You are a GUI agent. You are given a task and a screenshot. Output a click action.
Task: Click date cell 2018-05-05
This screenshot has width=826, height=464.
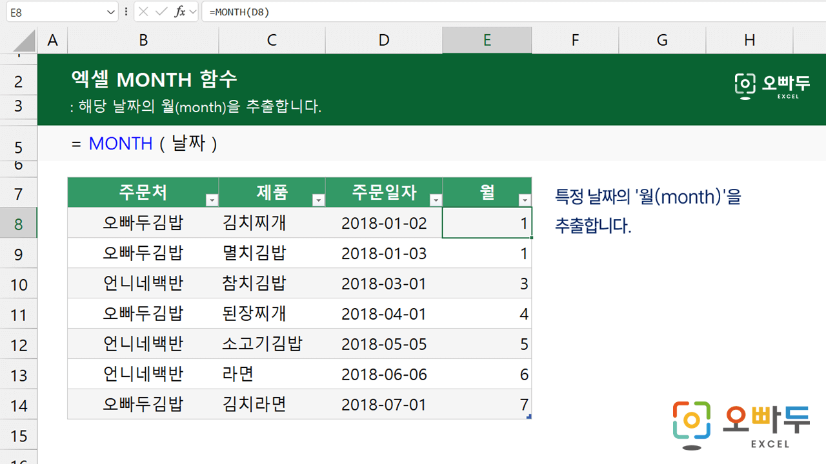pyautogui.click(x=384, y=344)
